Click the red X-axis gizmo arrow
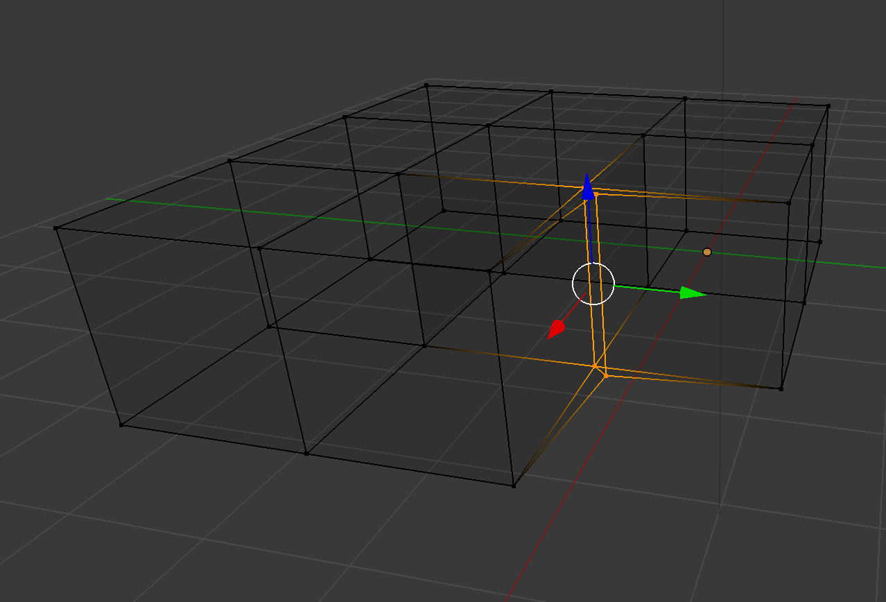The width and height of the screenshot is (886, 602). (555, 330)
